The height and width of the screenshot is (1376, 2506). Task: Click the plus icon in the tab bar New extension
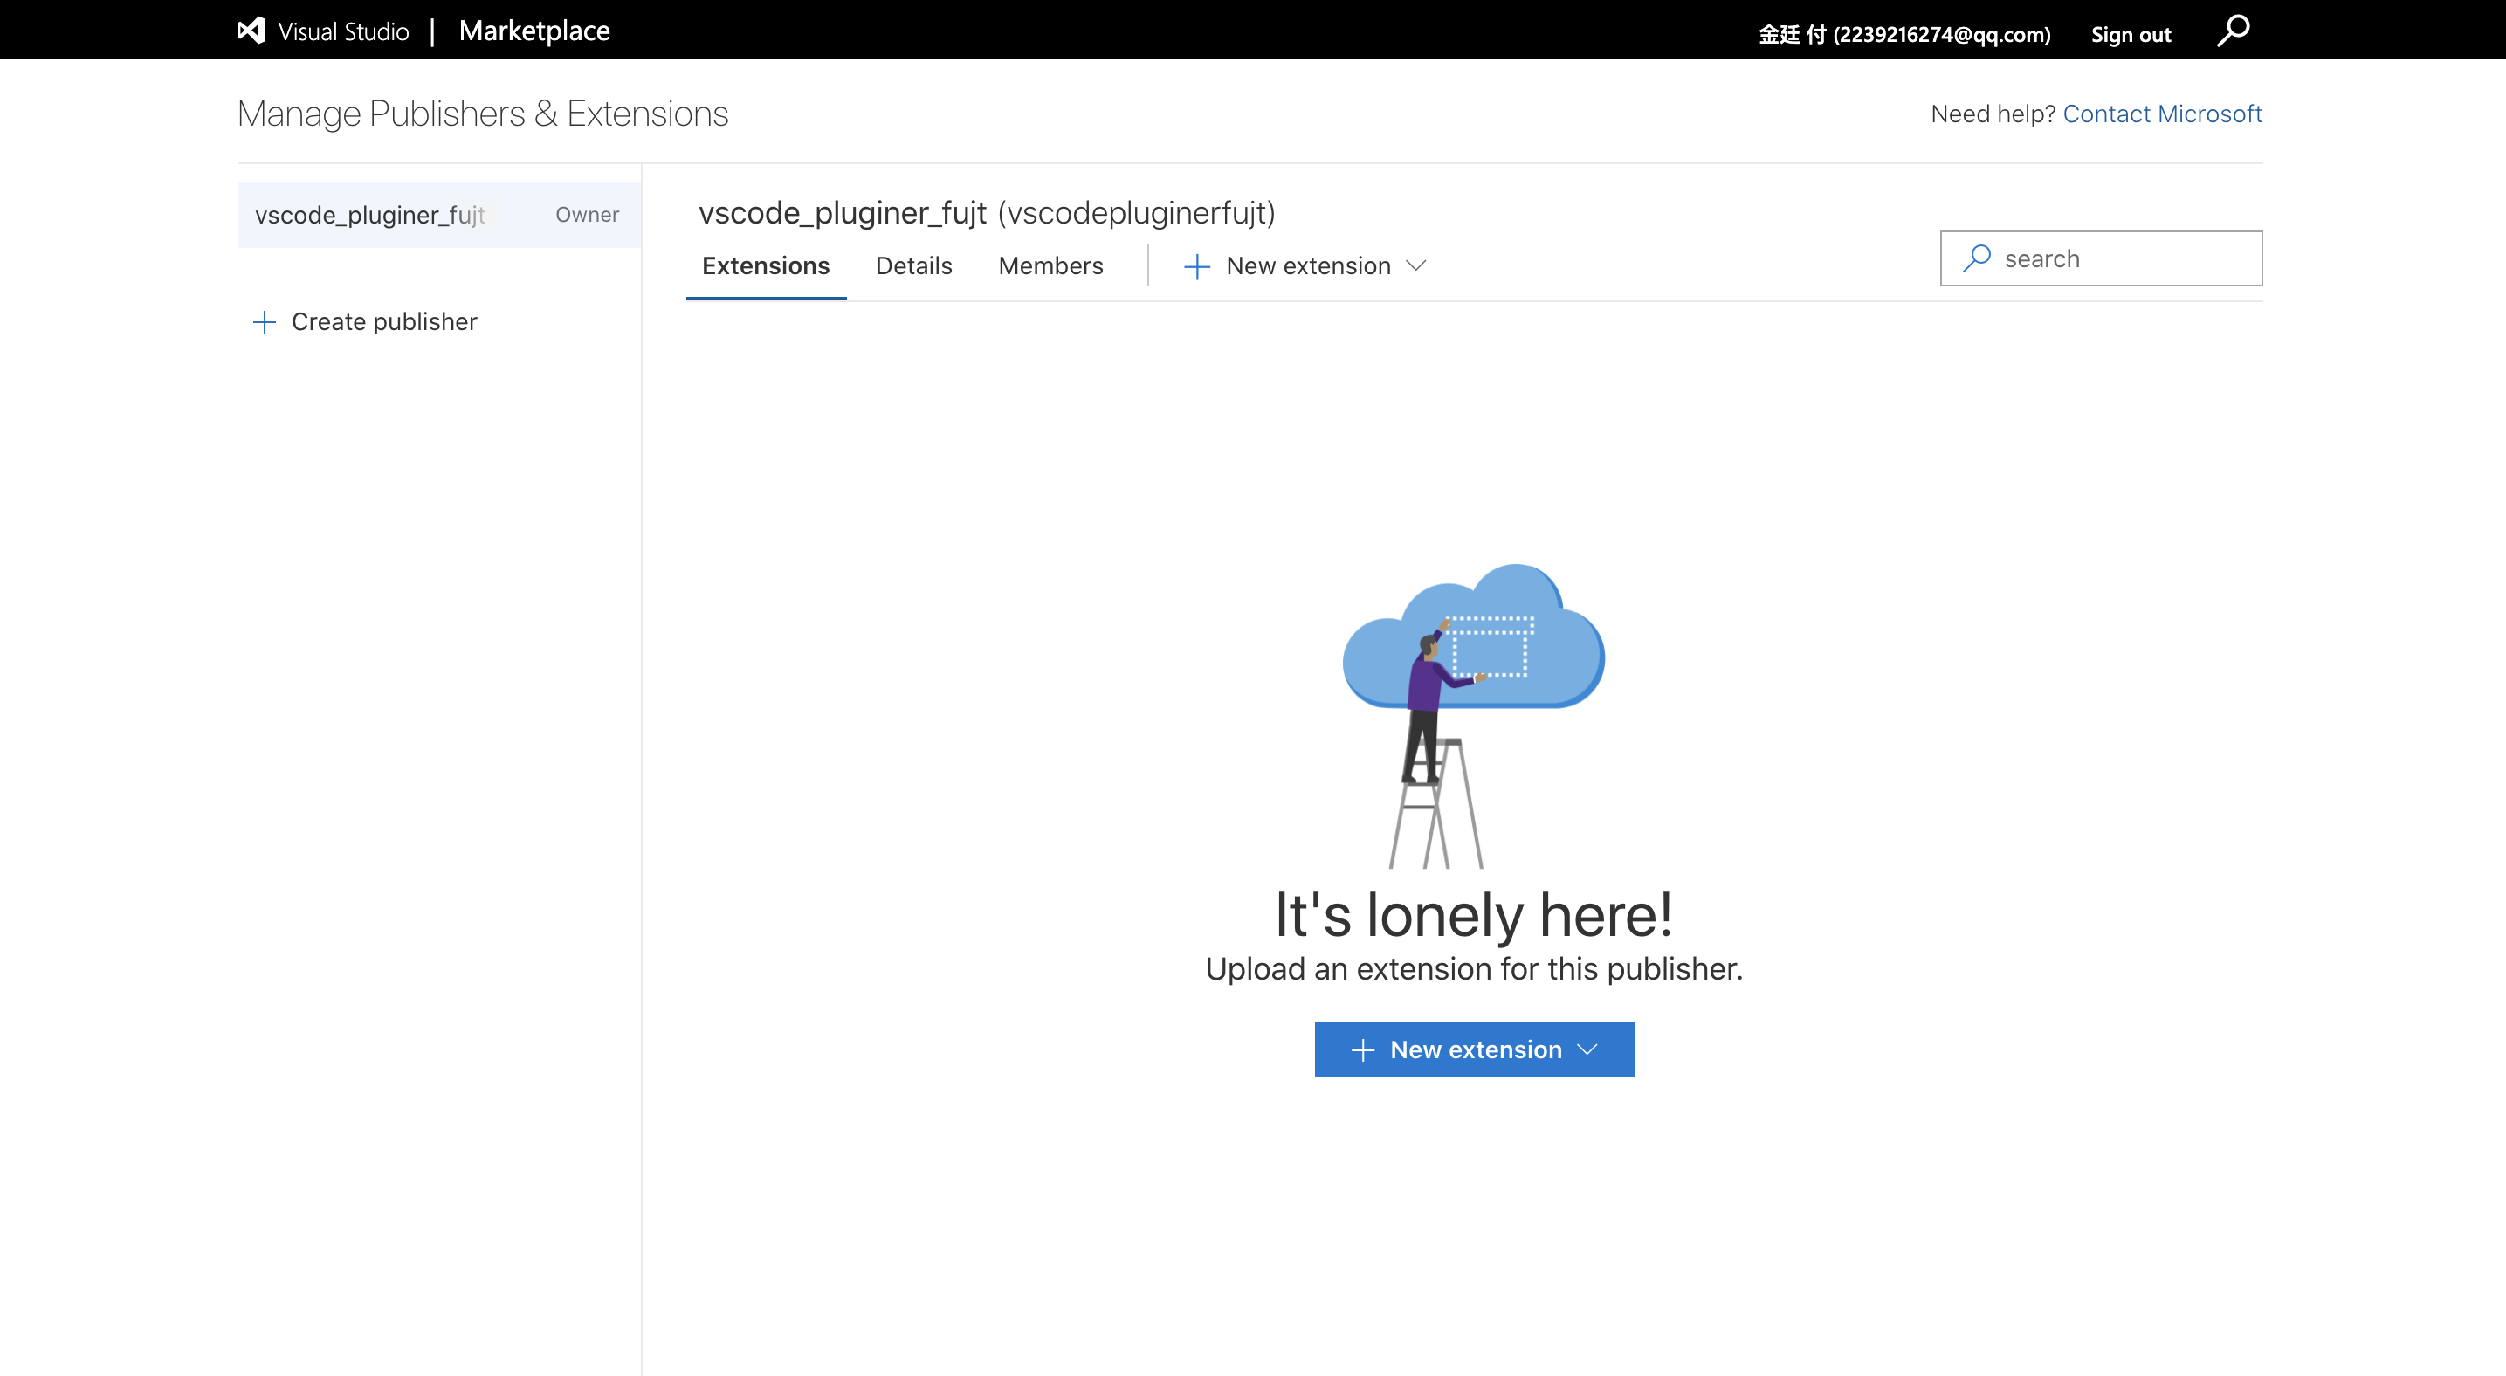coord(1196,266)
